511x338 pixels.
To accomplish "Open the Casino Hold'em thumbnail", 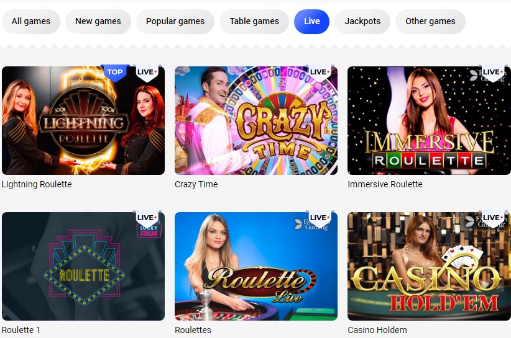I will [429, 266].
